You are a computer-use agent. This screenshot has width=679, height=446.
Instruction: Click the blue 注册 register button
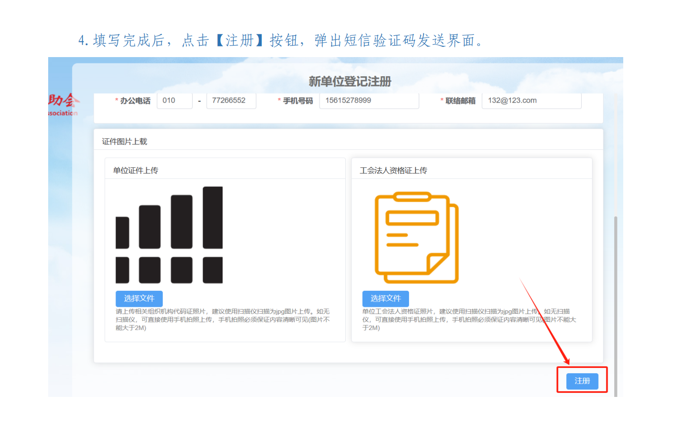[582, 381]
